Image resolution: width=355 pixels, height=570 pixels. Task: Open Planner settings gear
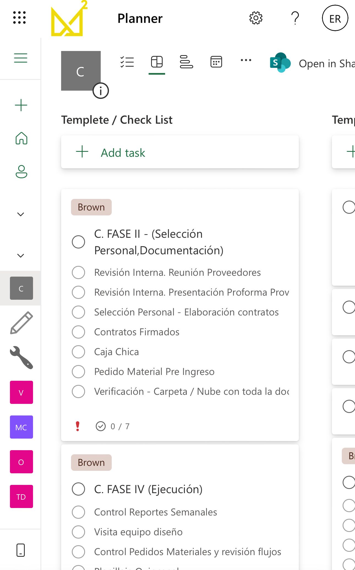click(256, 18)
